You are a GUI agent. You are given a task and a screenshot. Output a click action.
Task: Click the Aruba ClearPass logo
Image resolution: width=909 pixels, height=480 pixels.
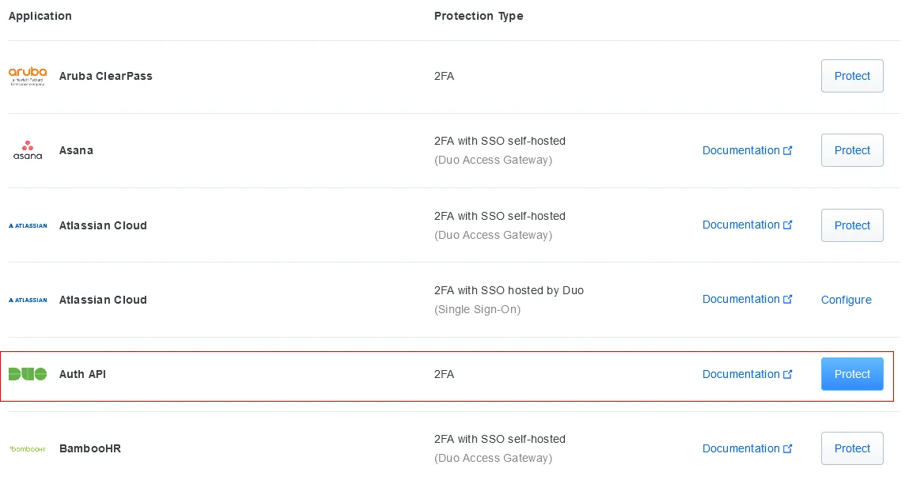click(28, 75)
